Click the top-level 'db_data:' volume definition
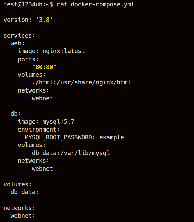This screenshot has width=194, height=222. (x=25, y=192)
